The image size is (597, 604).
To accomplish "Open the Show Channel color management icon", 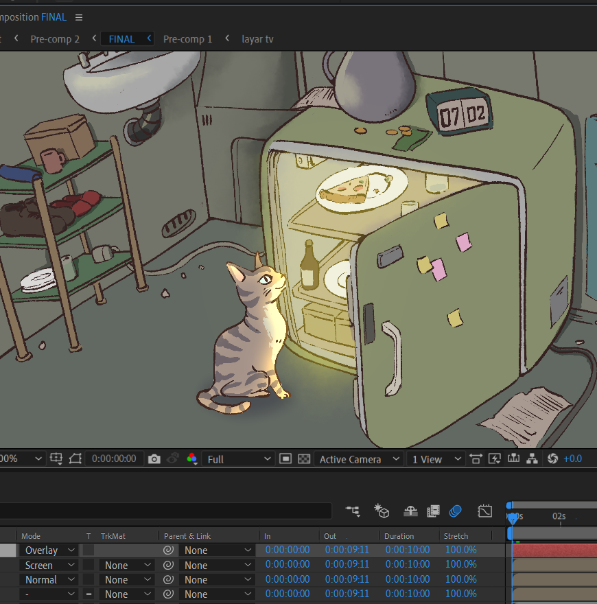I will 192,458.
